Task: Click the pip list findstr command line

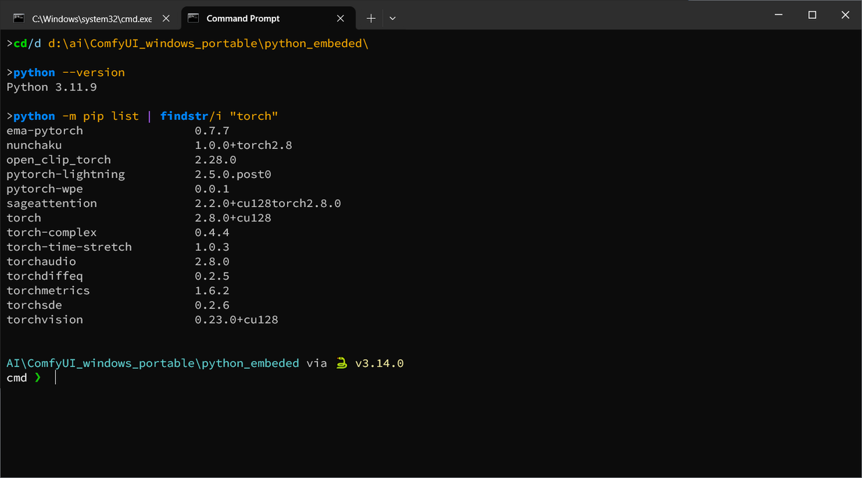Action: pos(143,116)
